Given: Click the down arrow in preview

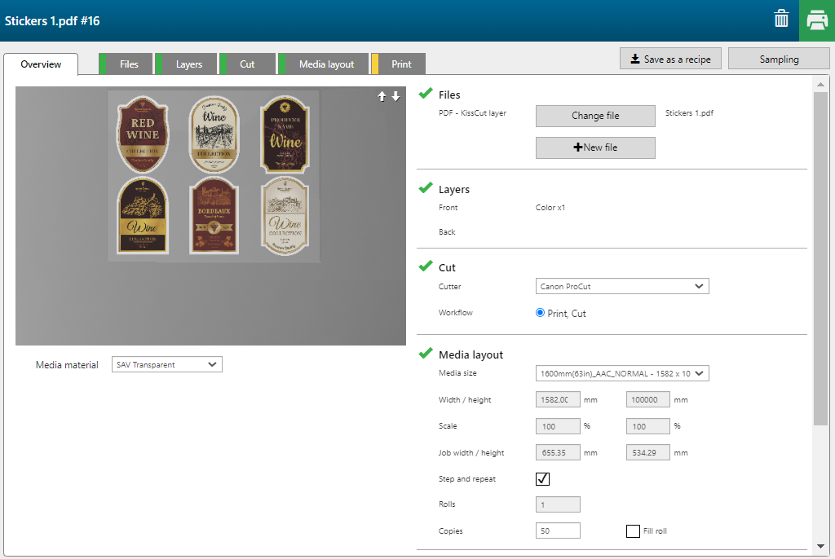Looking at the screenshot, I should pos(395,96).
